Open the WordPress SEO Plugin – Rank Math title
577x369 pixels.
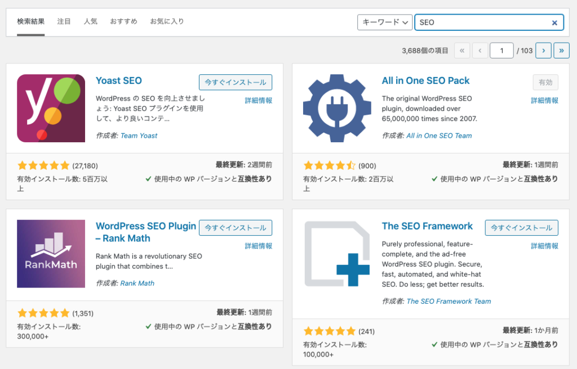146,232
